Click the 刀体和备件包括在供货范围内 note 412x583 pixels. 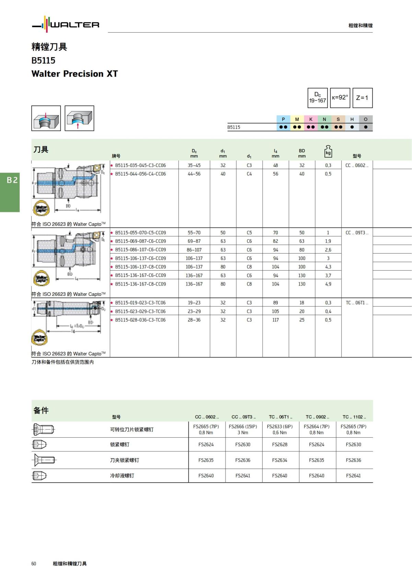click(63, 362)
